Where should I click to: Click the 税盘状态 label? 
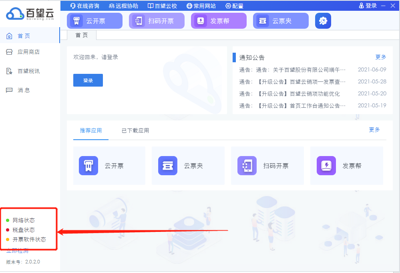(x=24, y=230)
